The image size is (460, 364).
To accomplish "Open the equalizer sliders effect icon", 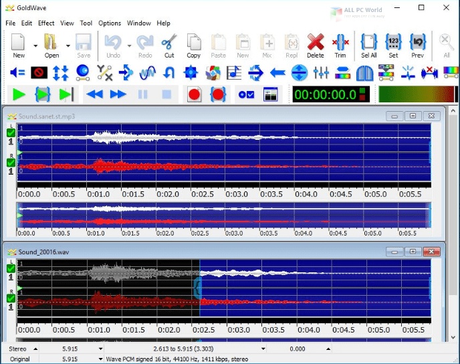I will [321, 72].
